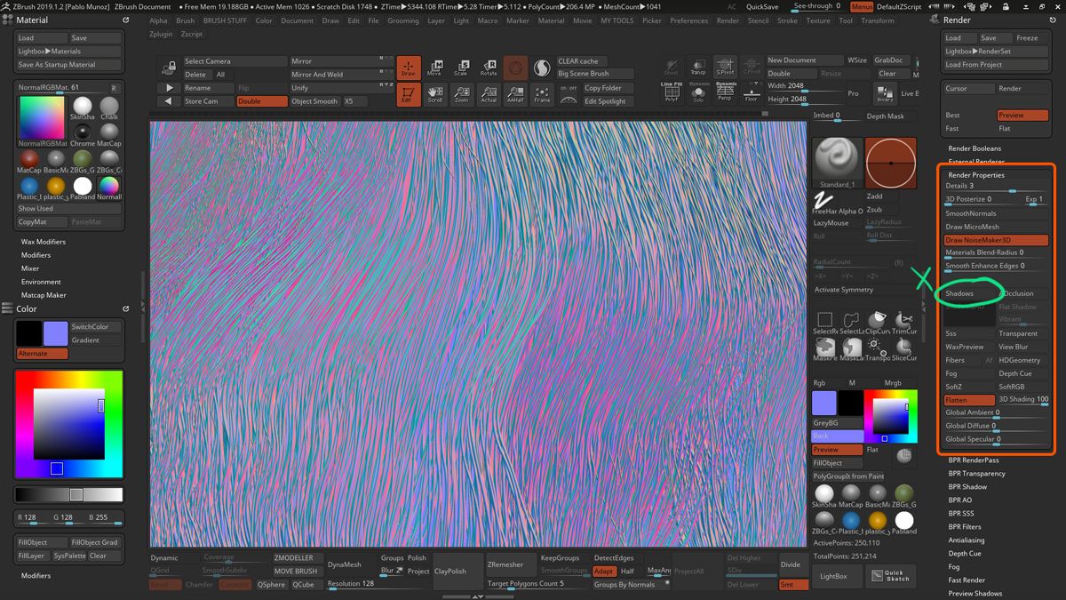
Task: Open the Stroke menu
Action: (x=787, y=20)
